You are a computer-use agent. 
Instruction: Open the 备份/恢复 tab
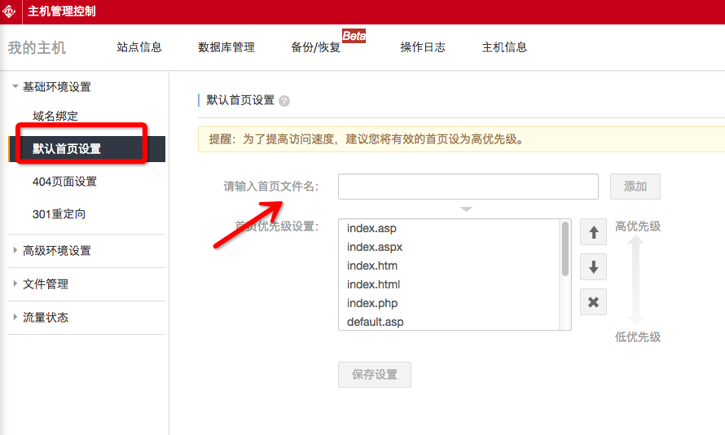click(315, 47)
